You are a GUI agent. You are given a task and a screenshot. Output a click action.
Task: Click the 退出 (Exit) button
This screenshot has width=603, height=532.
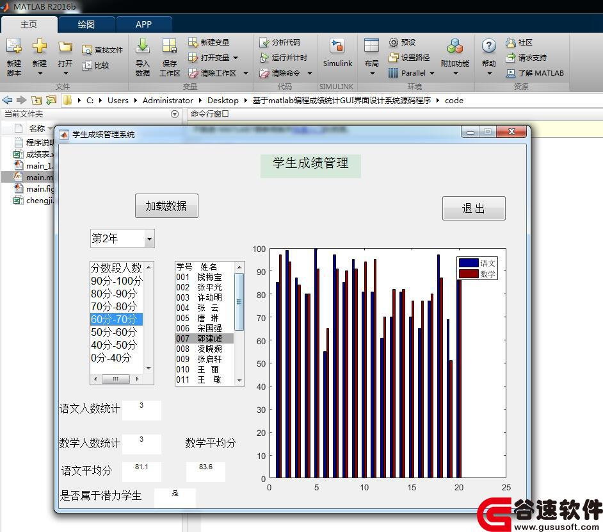474,208
